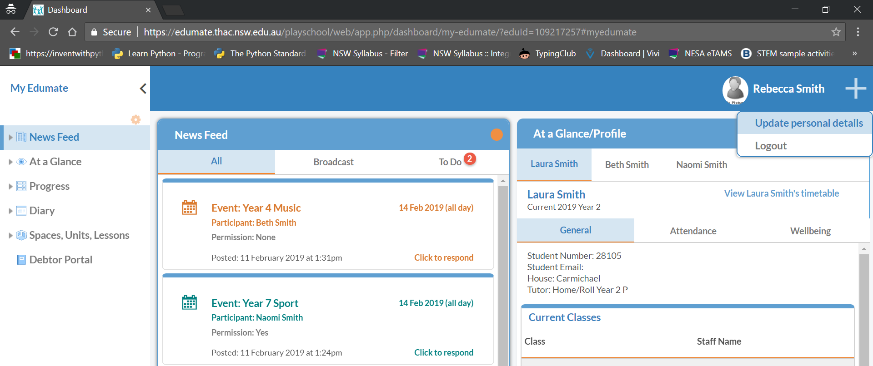Switch to the Broadcast tab

333,162
